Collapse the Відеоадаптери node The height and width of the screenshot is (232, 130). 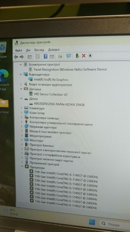pos(21,75)
